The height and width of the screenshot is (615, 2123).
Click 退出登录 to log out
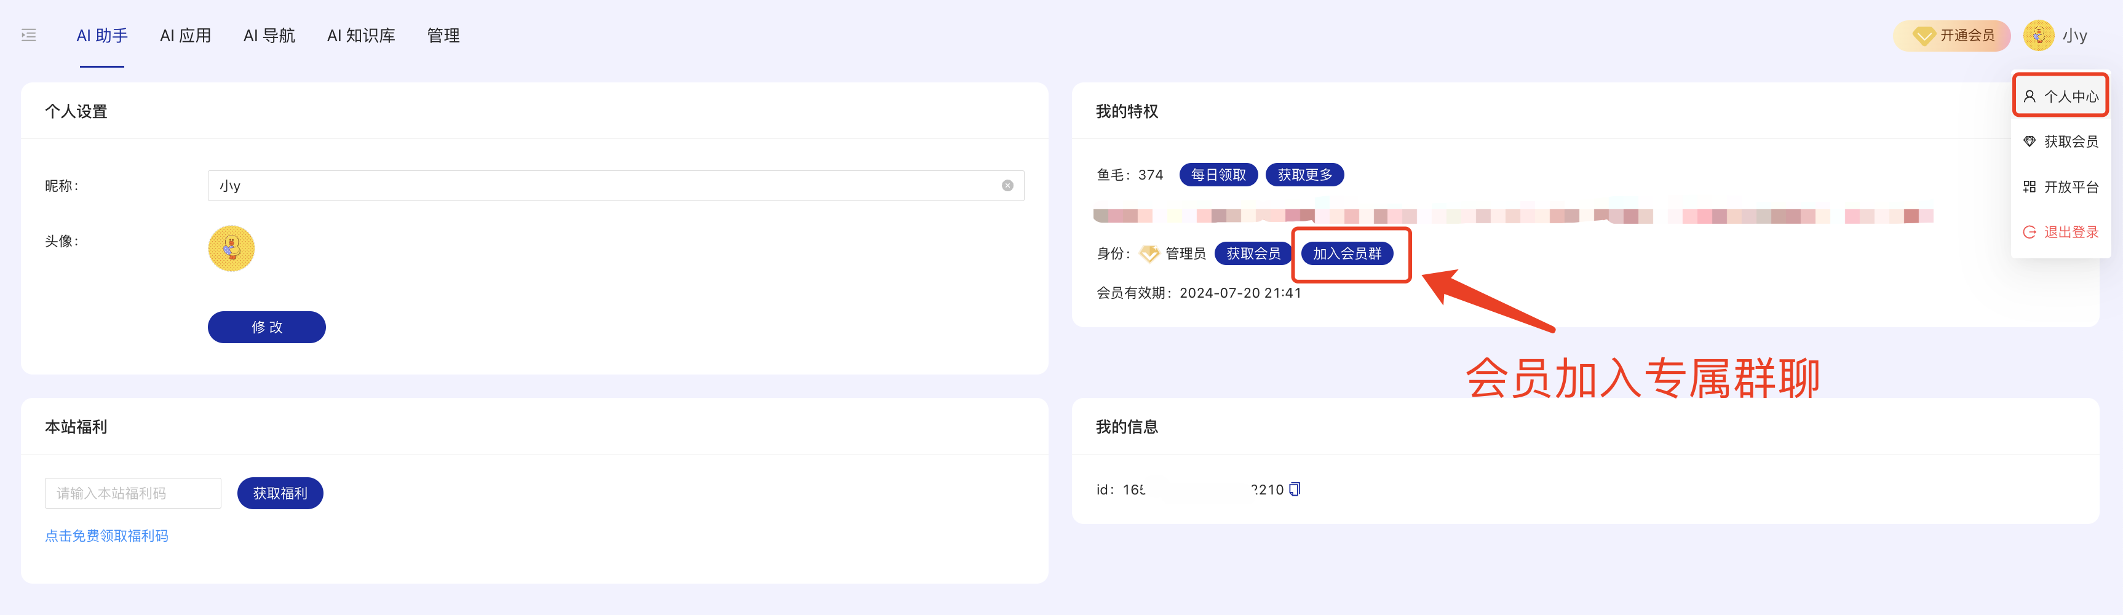tap(2060, 232)
